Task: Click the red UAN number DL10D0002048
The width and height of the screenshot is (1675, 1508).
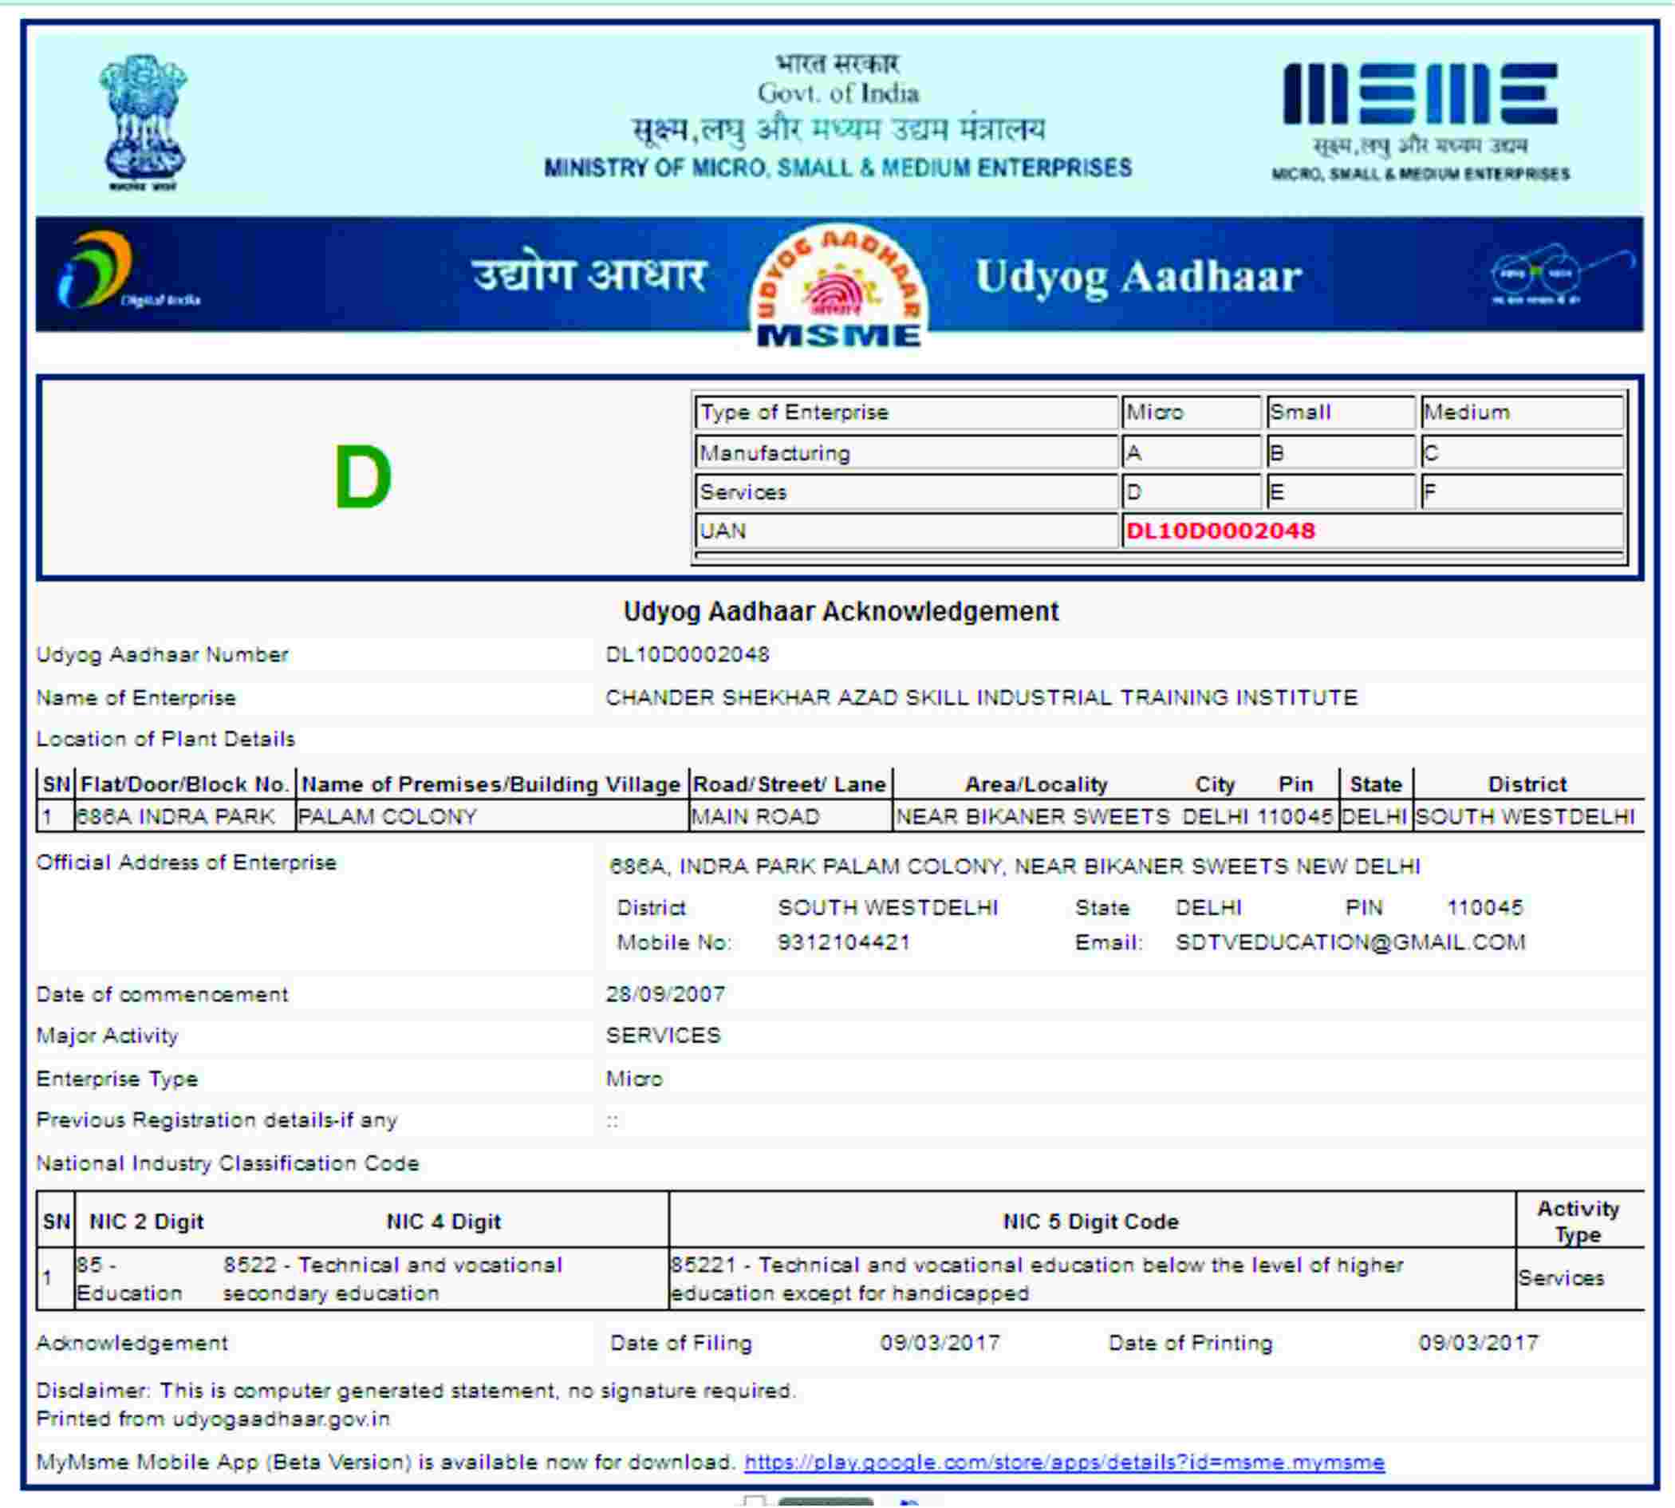Action: point(1220,531)
